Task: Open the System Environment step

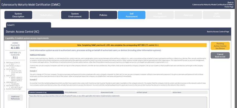Action: (x=75, y=15)
